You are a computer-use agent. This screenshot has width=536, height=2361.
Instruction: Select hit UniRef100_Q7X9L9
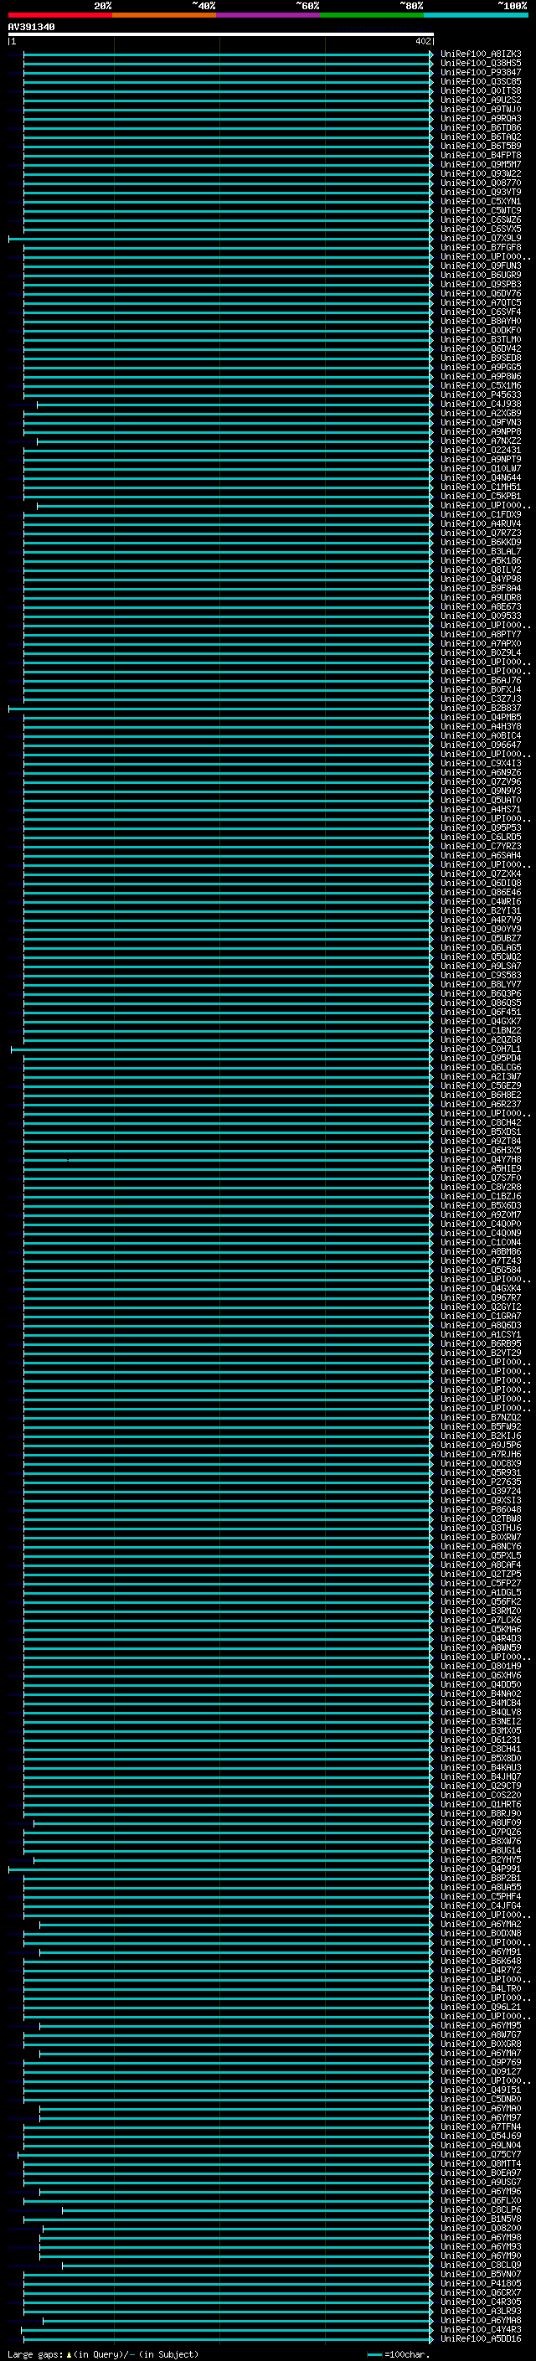[481, 239]
